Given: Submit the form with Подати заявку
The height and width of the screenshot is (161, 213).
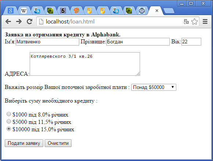Looking at the screenshot, I should (24, 143).
